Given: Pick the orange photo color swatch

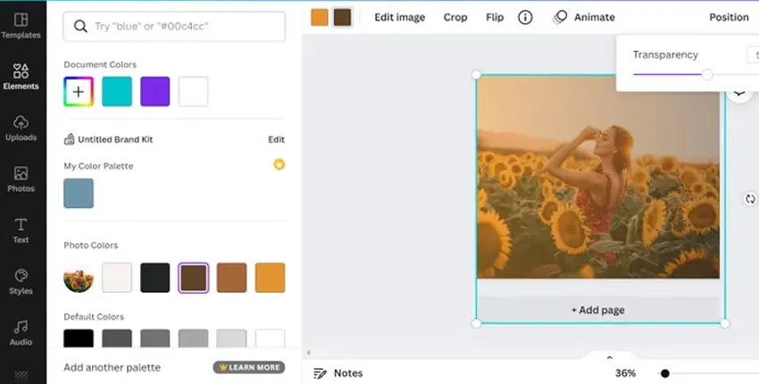Looking at the screenshot, I should [x=270, y=278].
